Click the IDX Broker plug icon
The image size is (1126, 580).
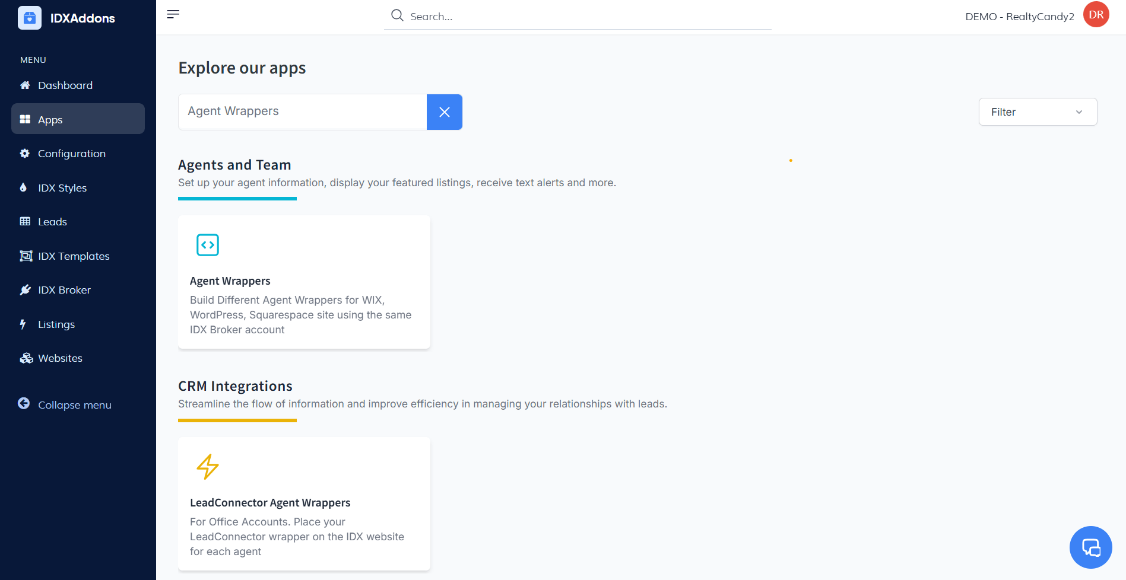point(25,289)
